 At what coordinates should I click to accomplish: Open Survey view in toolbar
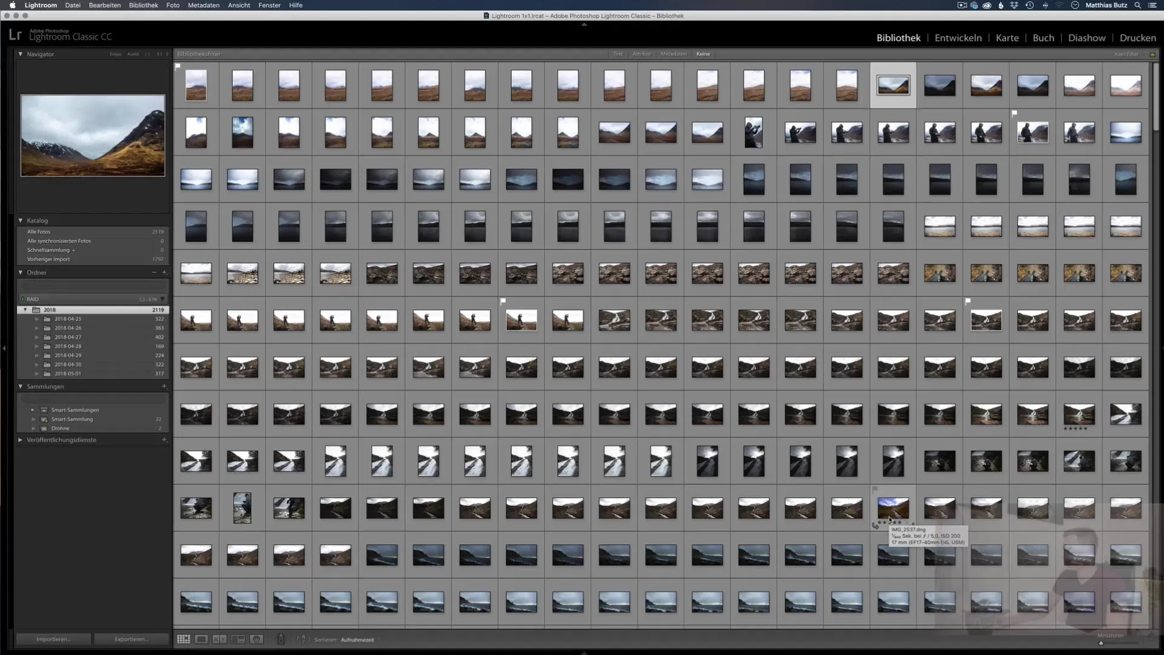238,639
